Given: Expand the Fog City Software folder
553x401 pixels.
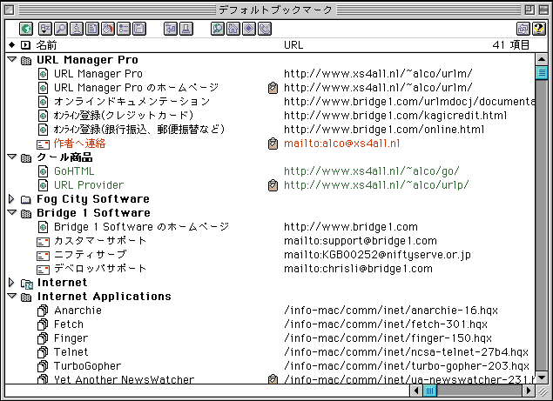Looking at the screenshot, I should click(11, 199).
